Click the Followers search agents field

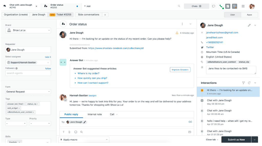tap(28, 73)
